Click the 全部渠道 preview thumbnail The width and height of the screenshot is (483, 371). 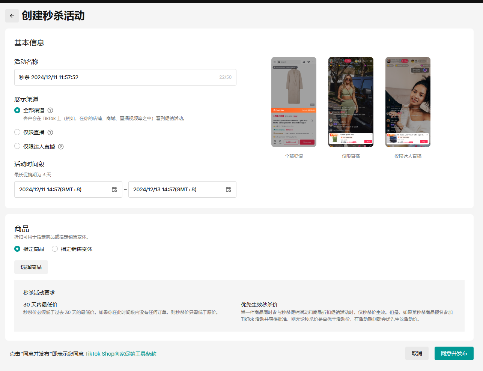pos(294,102)
